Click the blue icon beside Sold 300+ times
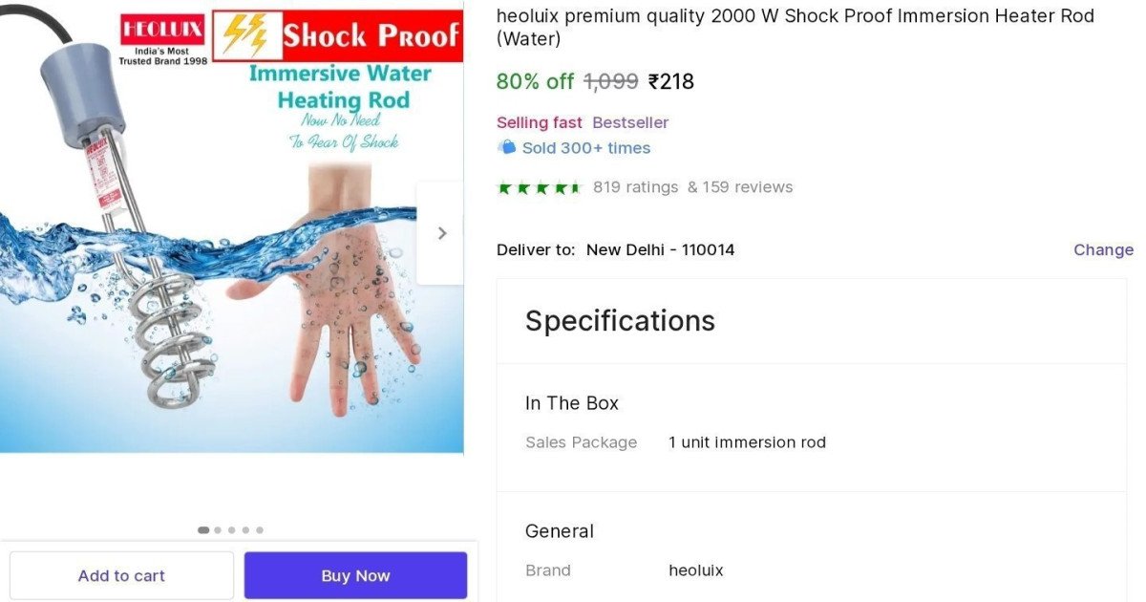Screen dimensions: 1146x602 tap(506, 147)
